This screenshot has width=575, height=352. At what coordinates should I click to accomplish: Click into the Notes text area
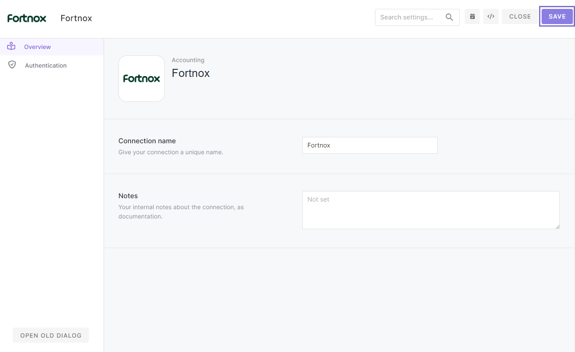[431, 210]
